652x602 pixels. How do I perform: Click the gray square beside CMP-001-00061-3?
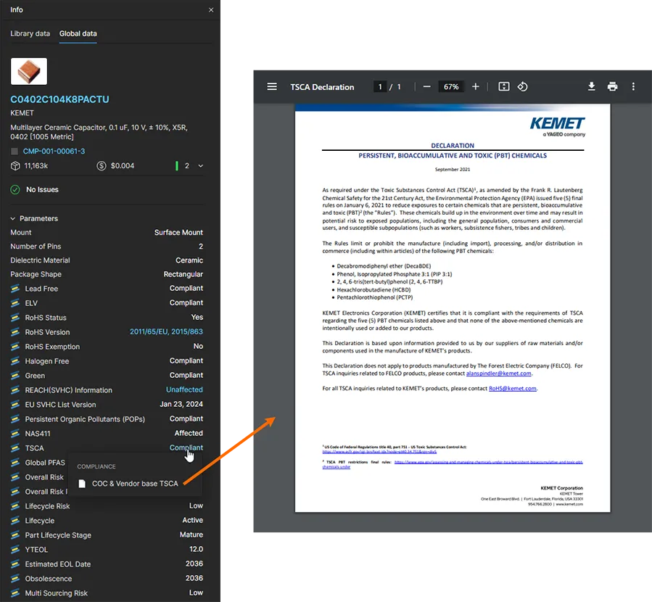tap(15, 152)
